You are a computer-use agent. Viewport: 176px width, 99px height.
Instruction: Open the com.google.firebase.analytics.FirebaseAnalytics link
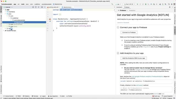point(147,76)
